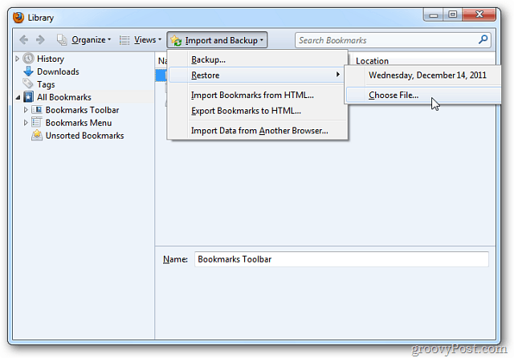Open the Restore submenu

[257, 75]
